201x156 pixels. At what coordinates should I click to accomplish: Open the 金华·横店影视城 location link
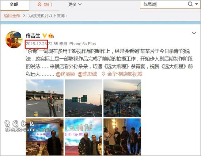(125, 74)
